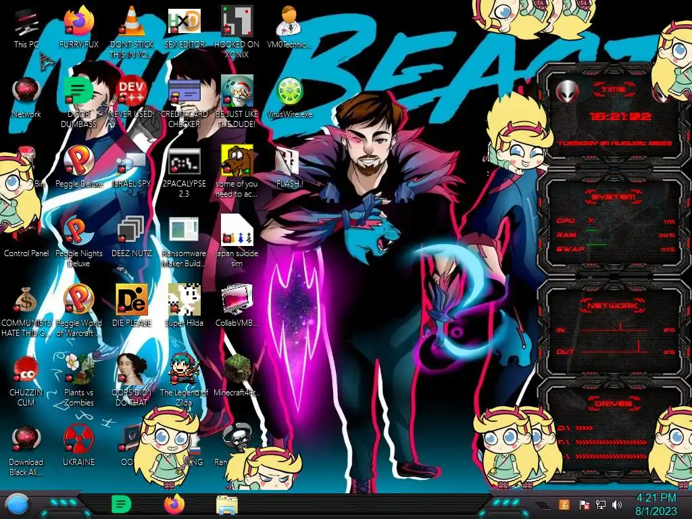Viewport: 692px width, 519px height.
Task: Click the orange Java tray icon
Action: click(564, 505)
